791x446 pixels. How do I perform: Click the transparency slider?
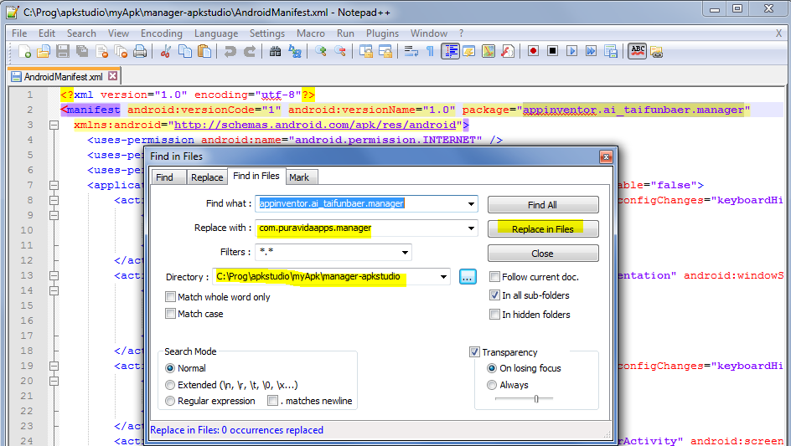tap(536, 399)
